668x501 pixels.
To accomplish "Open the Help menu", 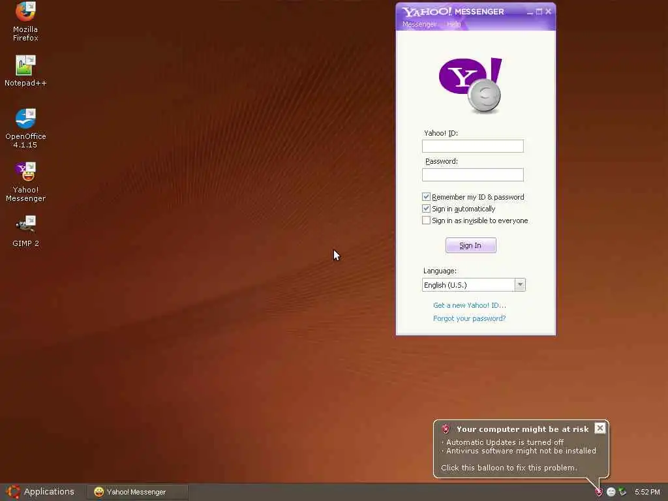I will pos(454,24).
